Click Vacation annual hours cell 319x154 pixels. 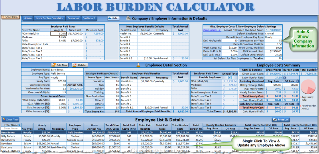pos(112,81)
